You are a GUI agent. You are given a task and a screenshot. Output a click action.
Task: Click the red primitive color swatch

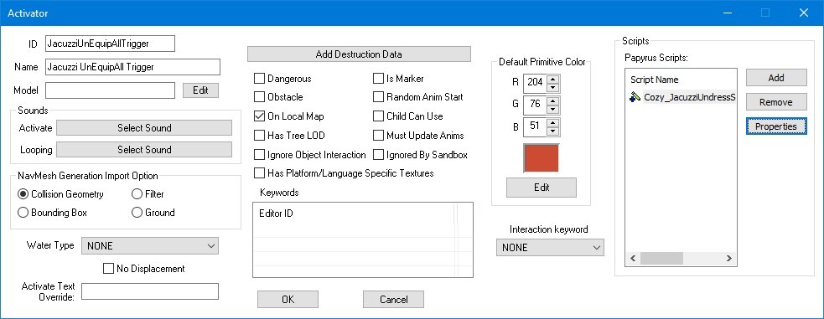(x=542, y=157)
